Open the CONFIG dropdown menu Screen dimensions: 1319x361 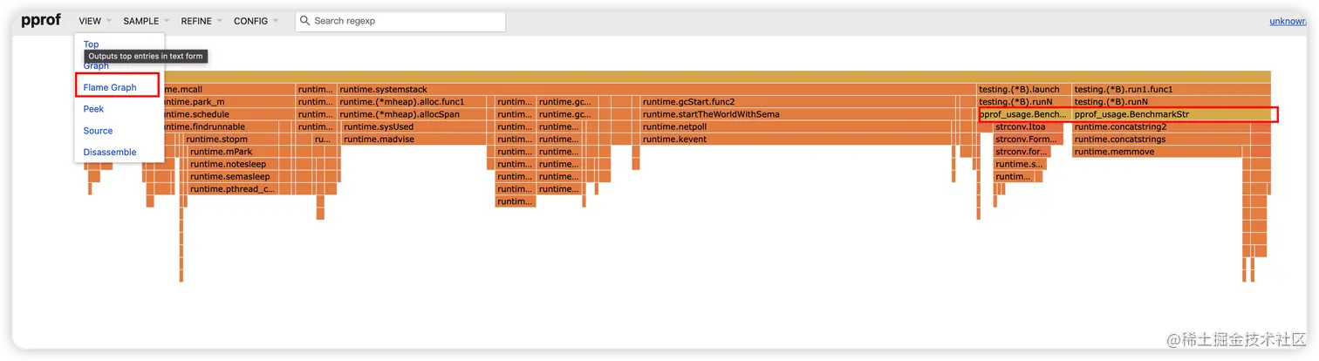(256, 21)
